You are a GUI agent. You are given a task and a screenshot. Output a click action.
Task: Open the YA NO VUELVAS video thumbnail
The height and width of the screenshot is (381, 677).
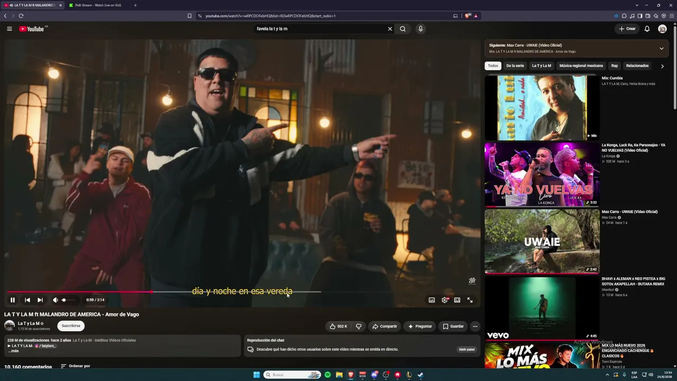click(x=542, y=174)
